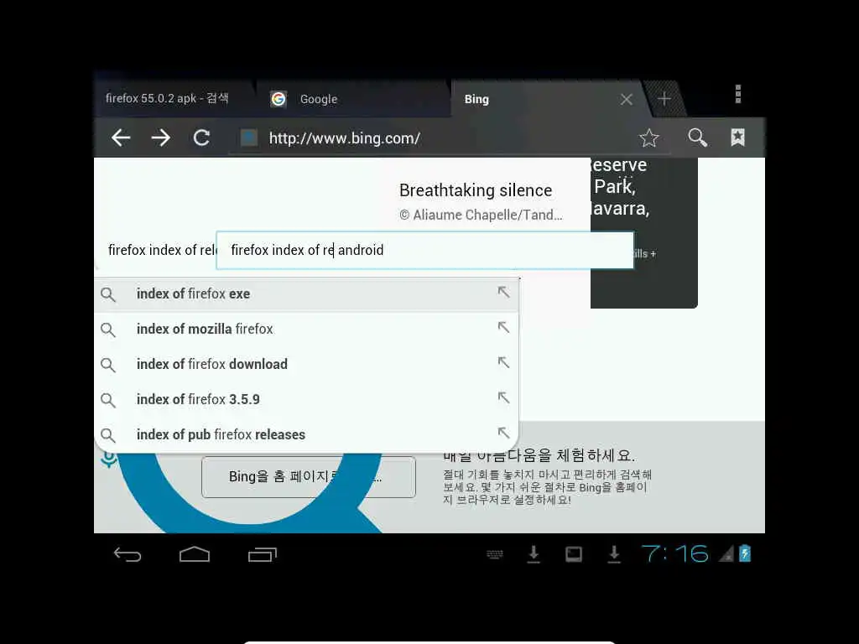This screenshot has width=859, height=644.
Task: Choose suggestion index of mozilla firefox
Action: tap(307, 329)
